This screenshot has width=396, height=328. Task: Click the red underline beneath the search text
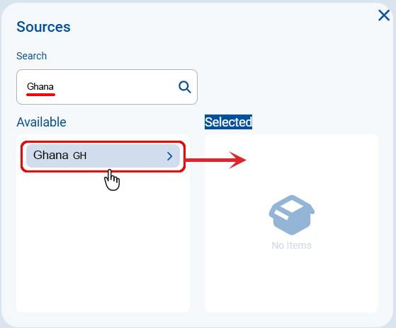(x=40, y=95)
